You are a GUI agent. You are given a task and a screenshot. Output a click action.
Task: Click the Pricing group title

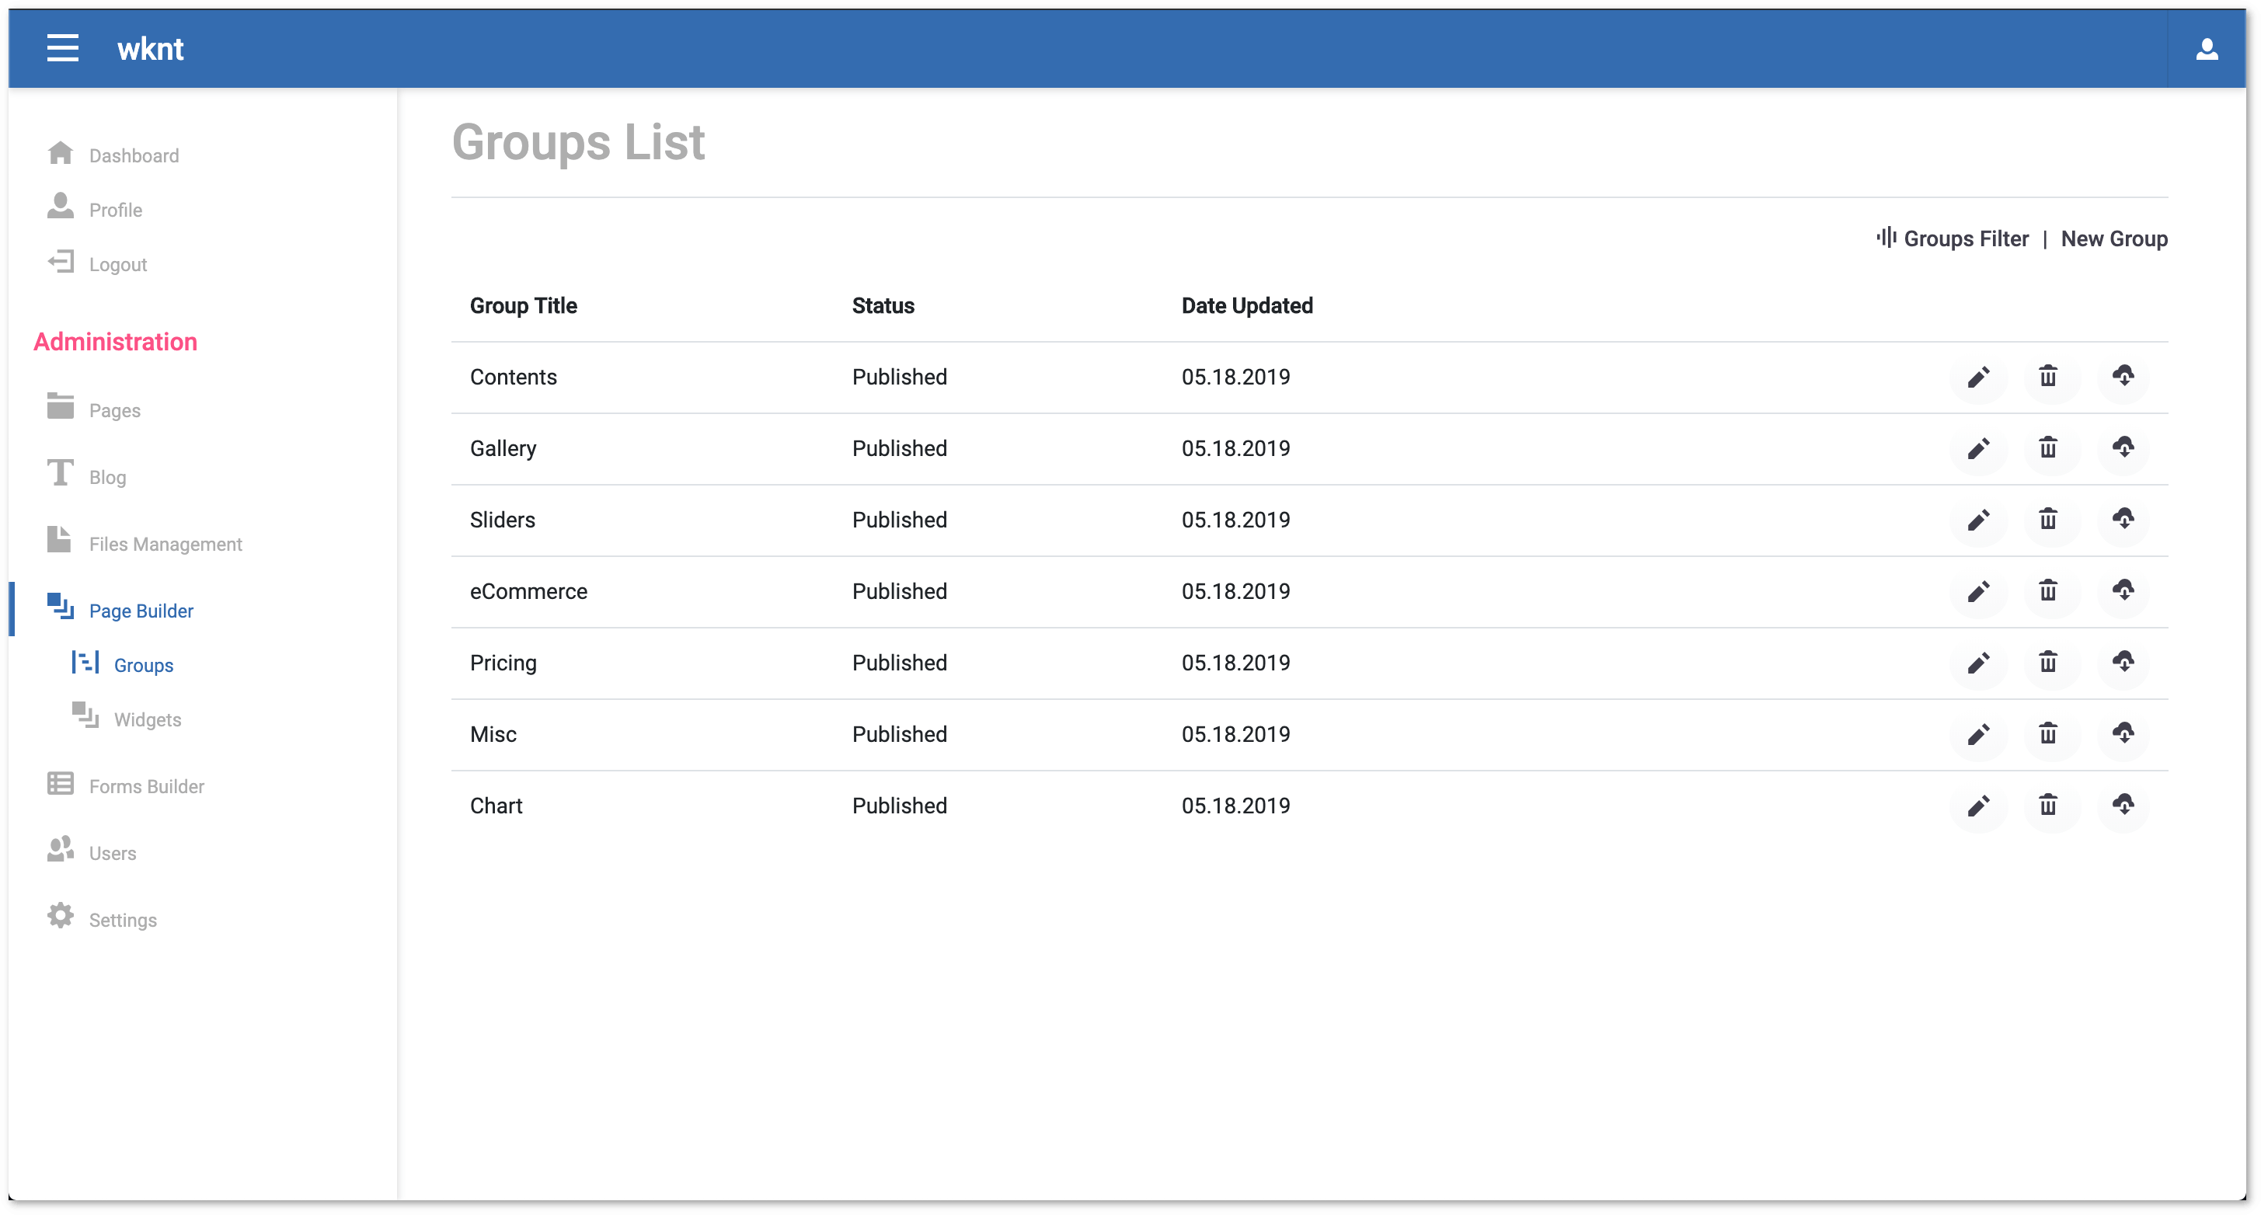click(x=503, y=663)
